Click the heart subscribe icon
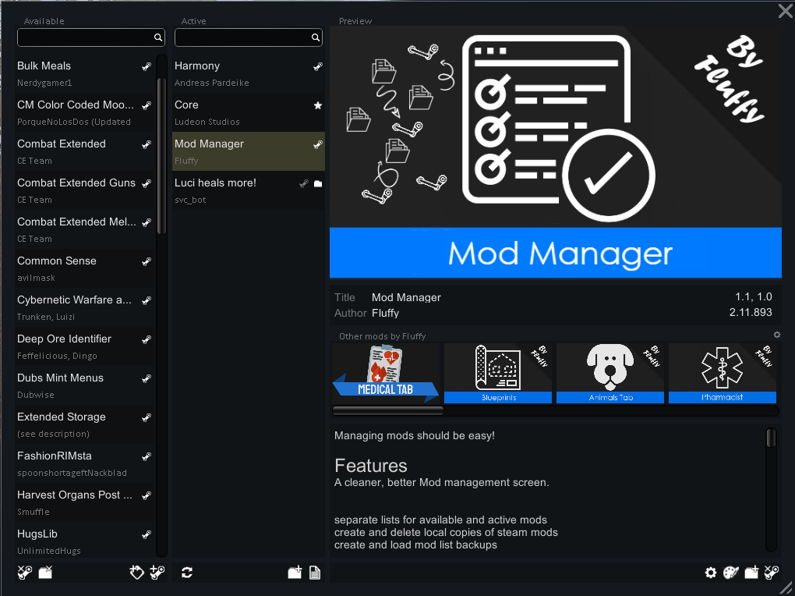Image resolution: width=795 pixels, height=596 pixels. pos(137,573)
